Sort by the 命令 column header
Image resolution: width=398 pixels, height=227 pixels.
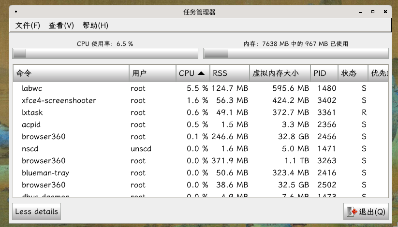(x=71, y=73)
